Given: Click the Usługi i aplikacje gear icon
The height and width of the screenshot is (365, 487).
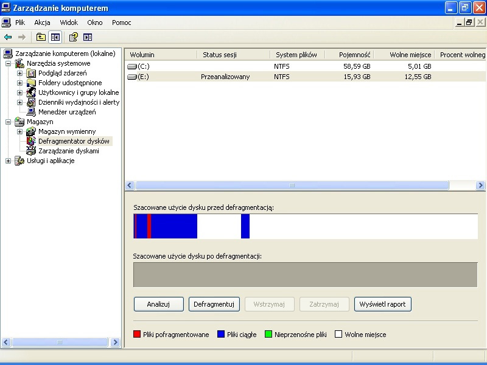Looking at the screenshot, I should (x=19, y=161).
